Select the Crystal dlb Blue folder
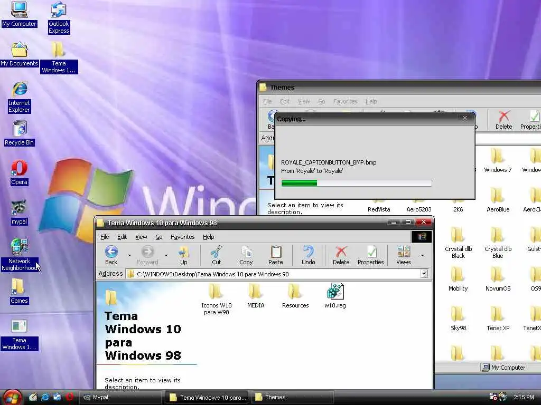Viewport: 541px width, 405px height. coord(498,243)
